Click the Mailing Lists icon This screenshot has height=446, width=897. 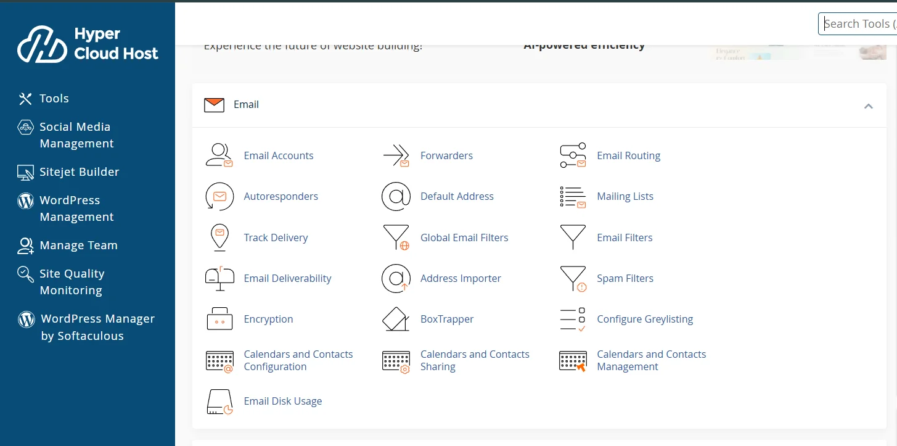point(573,197)
